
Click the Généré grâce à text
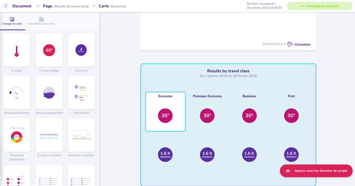[x=274, y=44]
